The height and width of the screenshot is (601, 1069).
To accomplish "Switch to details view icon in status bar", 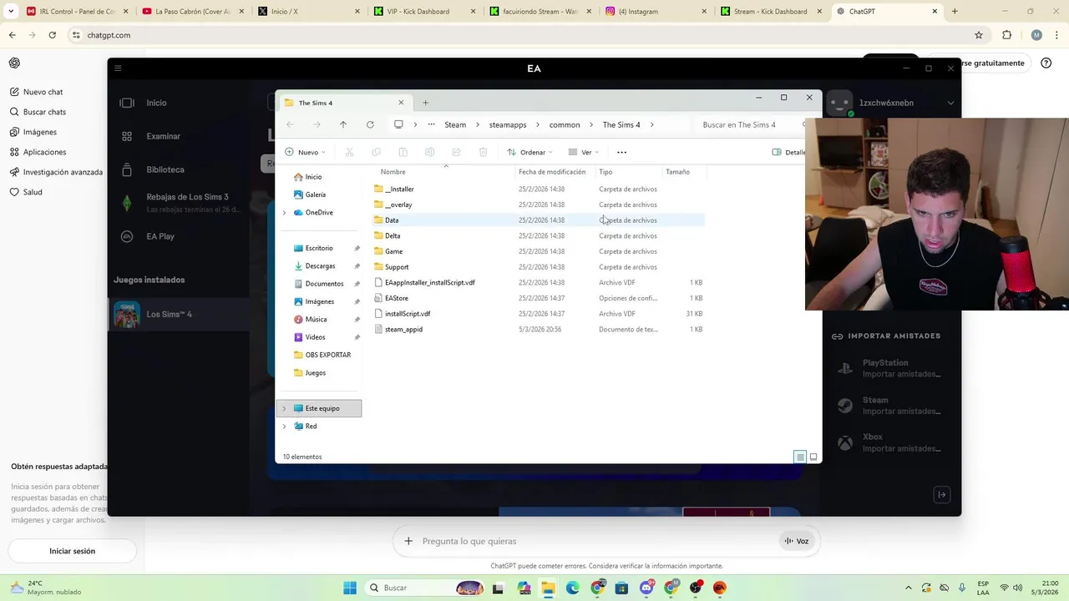I will click(x=800, y=457).
